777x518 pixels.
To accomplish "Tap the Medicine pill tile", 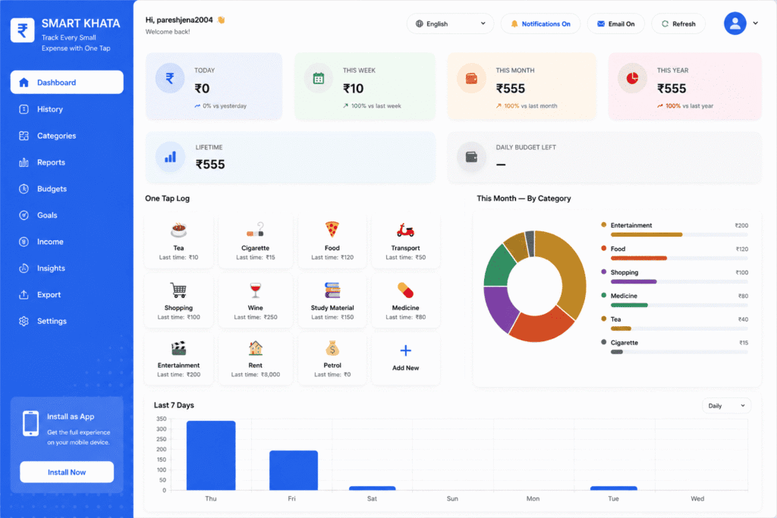I will (405, 300).
